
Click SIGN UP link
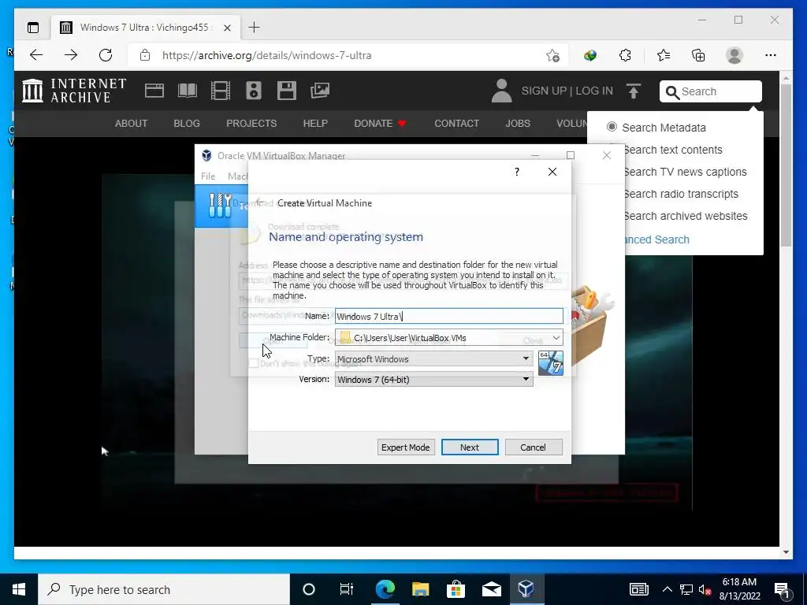(544, 91)
